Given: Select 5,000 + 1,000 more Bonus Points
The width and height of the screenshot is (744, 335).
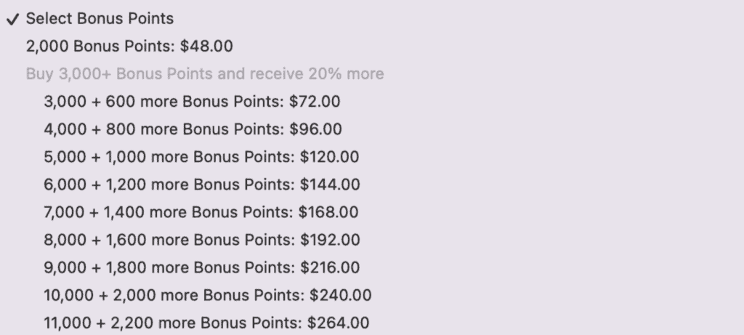Looking at the screenshot, I should point(201,157).
